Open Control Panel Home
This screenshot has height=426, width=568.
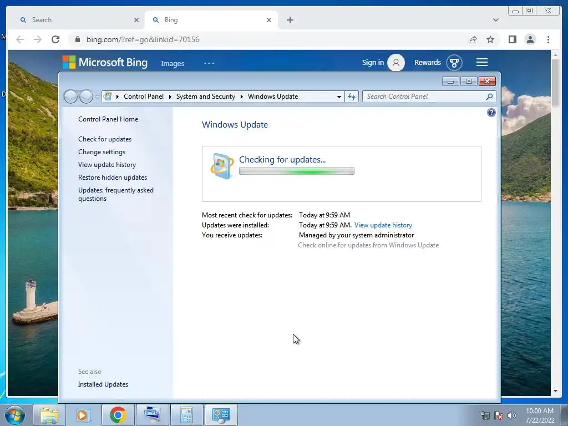click(x=108, y=119)
